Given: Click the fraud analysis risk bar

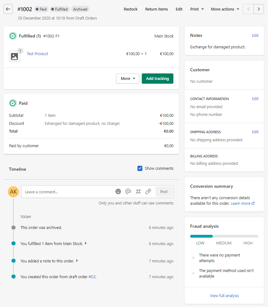Looking at the screenshot, I should pyautogui.click(x=224, y=236).
